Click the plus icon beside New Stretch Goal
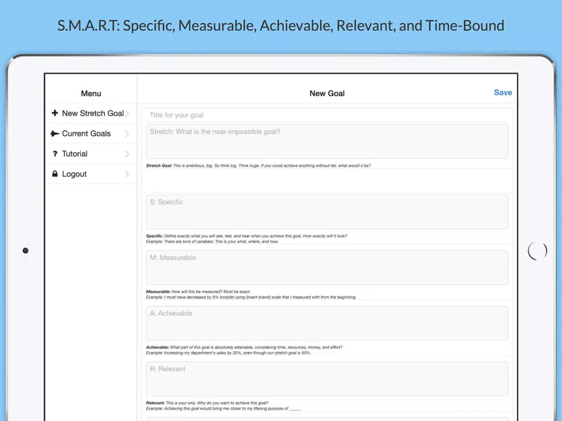The height and width of the screenshot is (421, 562). click(x=55, y=113)
